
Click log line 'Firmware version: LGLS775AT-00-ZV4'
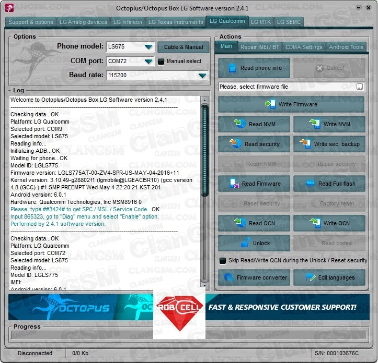click(95, 173)
